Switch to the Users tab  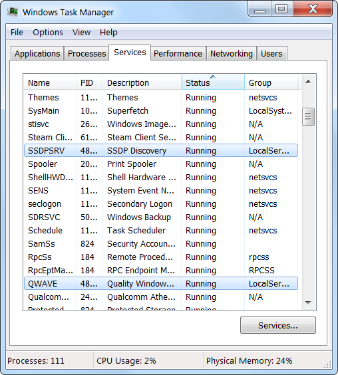(271, 53)
